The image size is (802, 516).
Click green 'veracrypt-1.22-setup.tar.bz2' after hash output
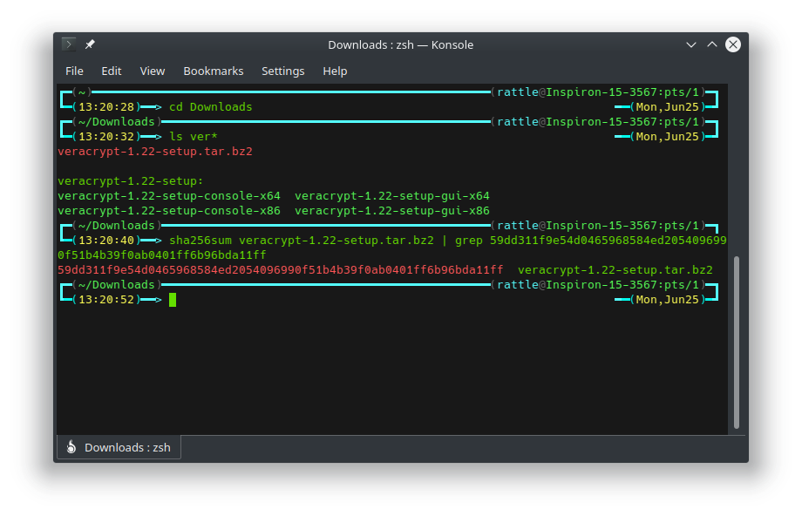pyautogui.click(x=615, y=270)
